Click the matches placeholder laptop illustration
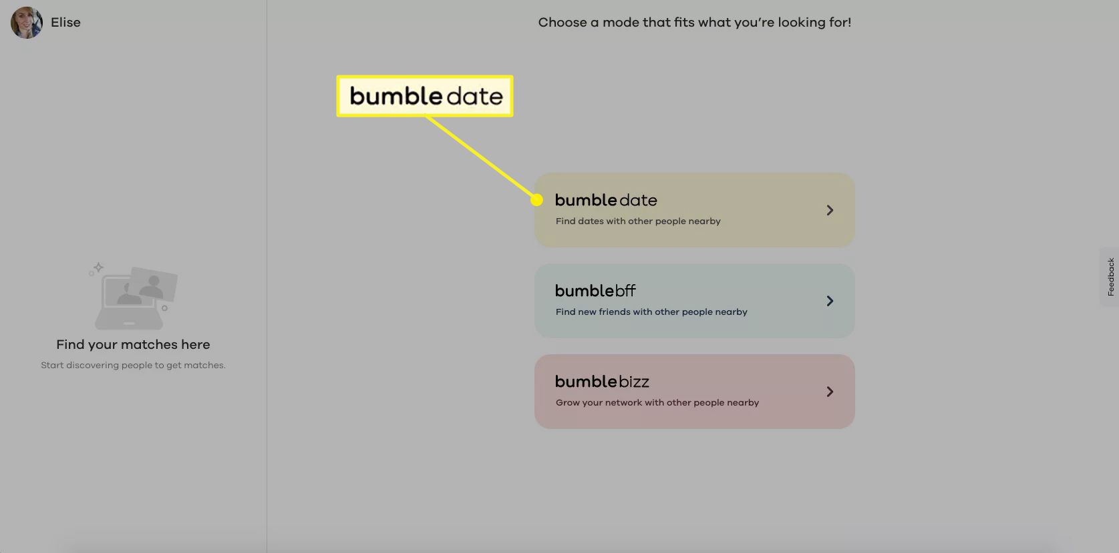Viewport: 1119px width, 553px height. (134, 296)
